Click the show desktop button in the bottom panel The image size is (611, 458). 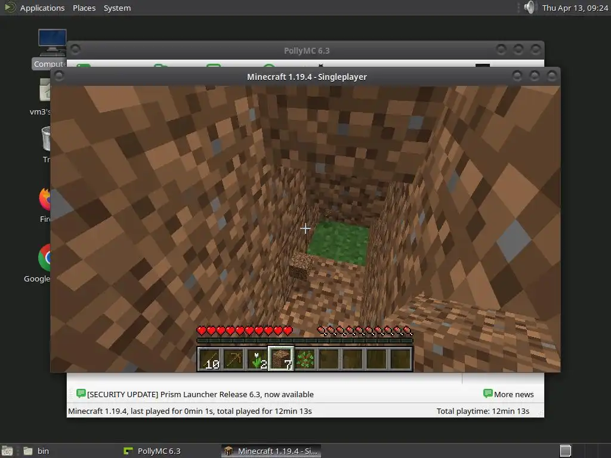[x=7, y=451]
